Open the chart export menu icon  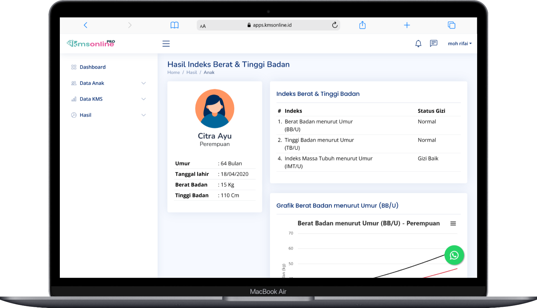pyautogui.click(x=453, y=224)
